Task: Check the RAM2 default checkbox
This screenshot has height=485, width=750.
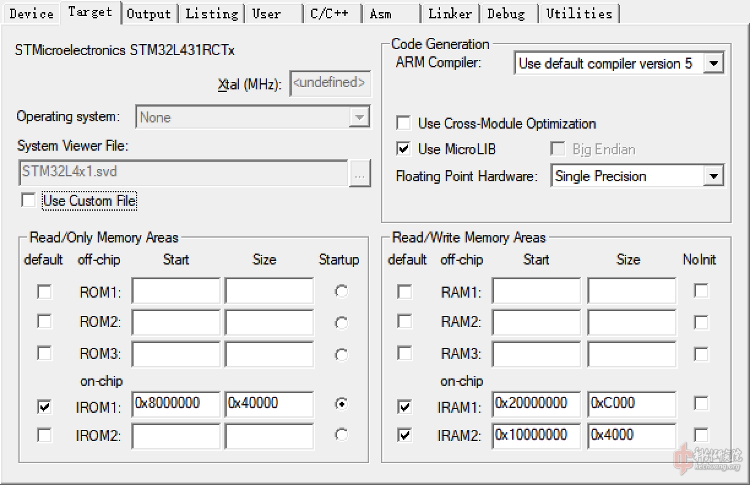Action: click(x=404, y=321)
